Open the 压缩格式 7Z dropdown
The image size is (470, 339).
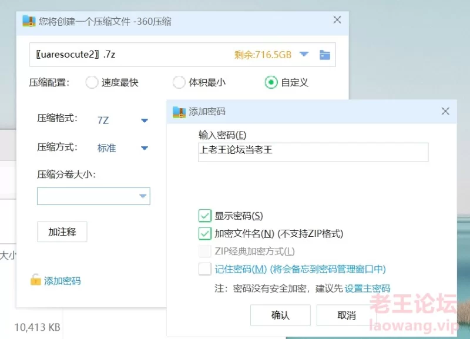click(x=145, y=120)
